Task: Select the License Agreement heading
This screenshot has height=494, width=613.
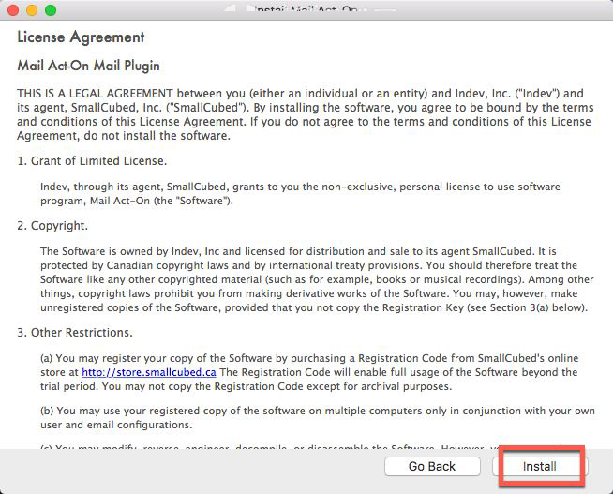Action: point(81,37)
